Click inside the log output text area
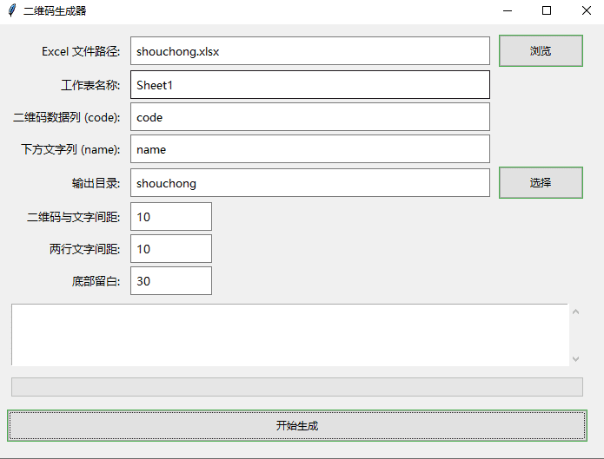Image resolution: width=604 pixels, height=459 pixels. (x=289, y=335)
